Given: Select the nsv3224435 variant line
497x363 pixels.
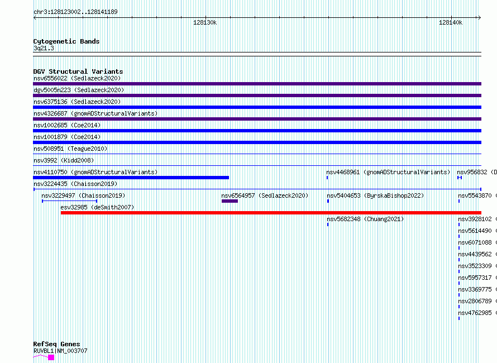Looking at the screenshot, I should pos(257,189).
